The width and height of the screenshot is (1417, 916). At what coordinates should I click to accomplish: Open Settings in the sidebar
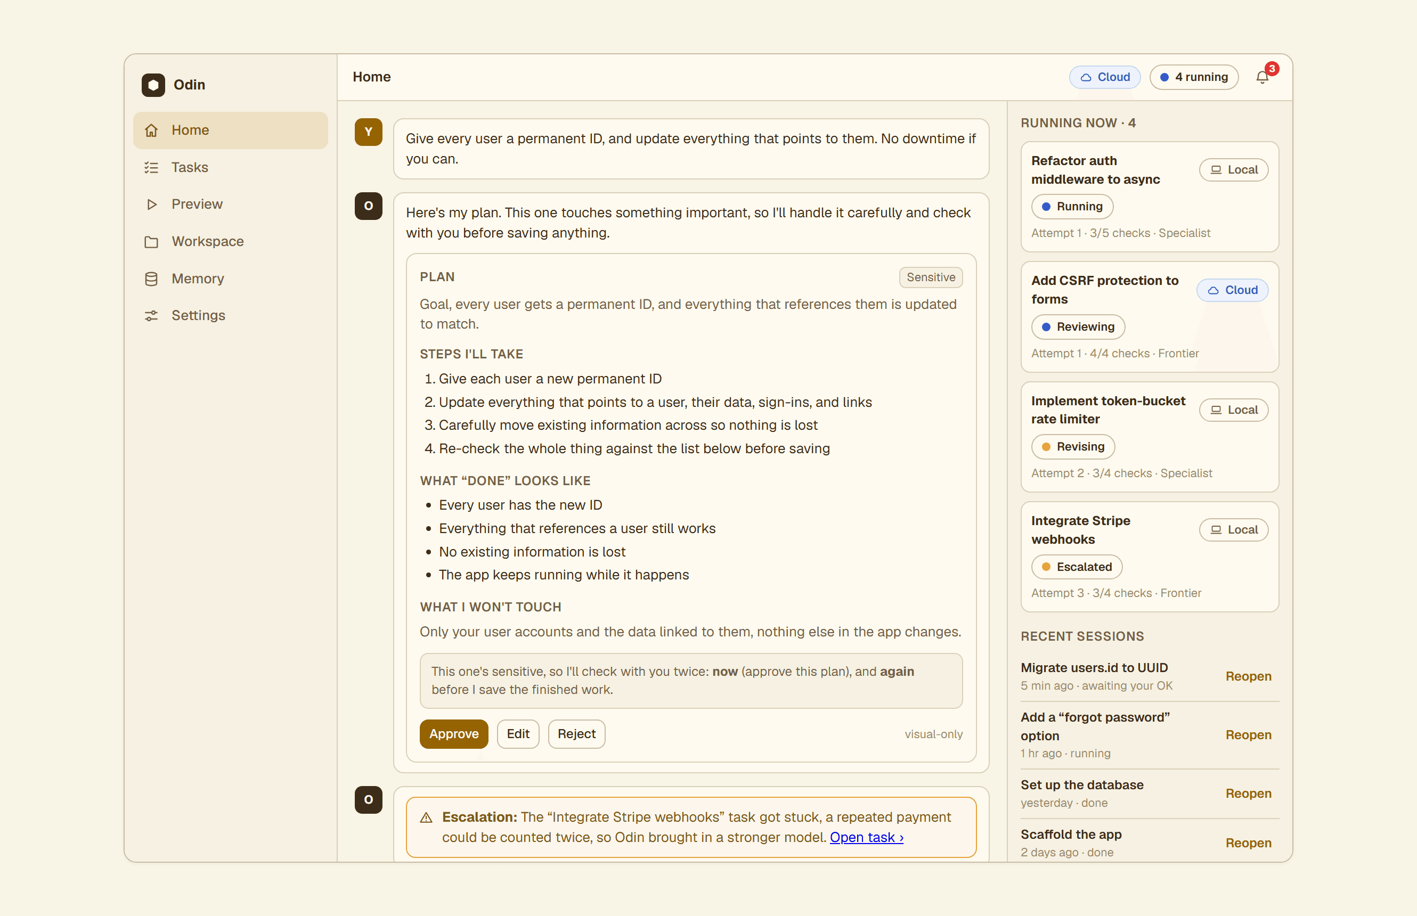[230, 316]
